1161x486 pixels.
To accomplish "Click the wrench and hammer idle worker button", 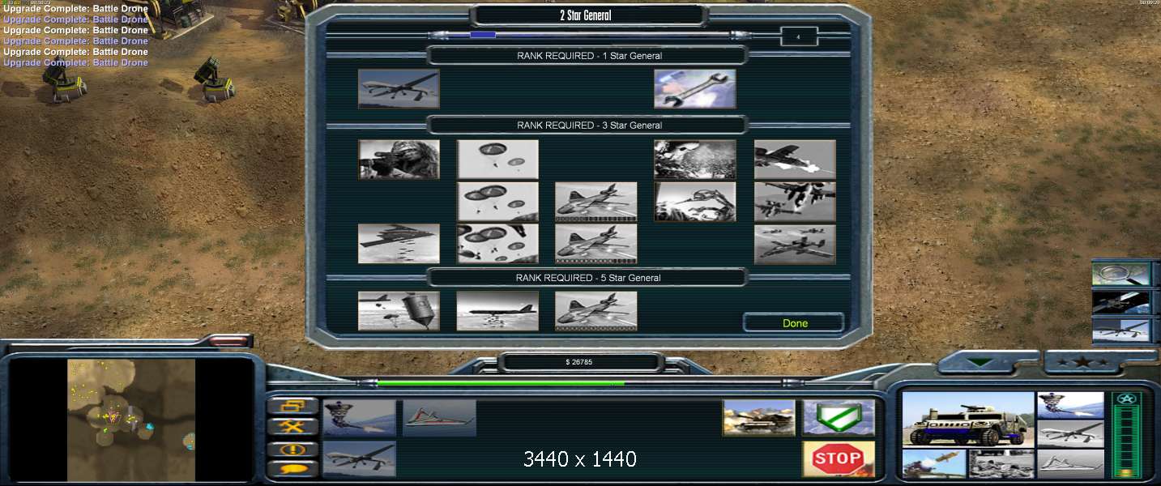I will [x=292, y=427].
